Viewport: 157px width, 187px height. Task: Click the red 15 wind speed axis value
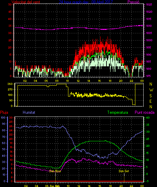point(10,55)
